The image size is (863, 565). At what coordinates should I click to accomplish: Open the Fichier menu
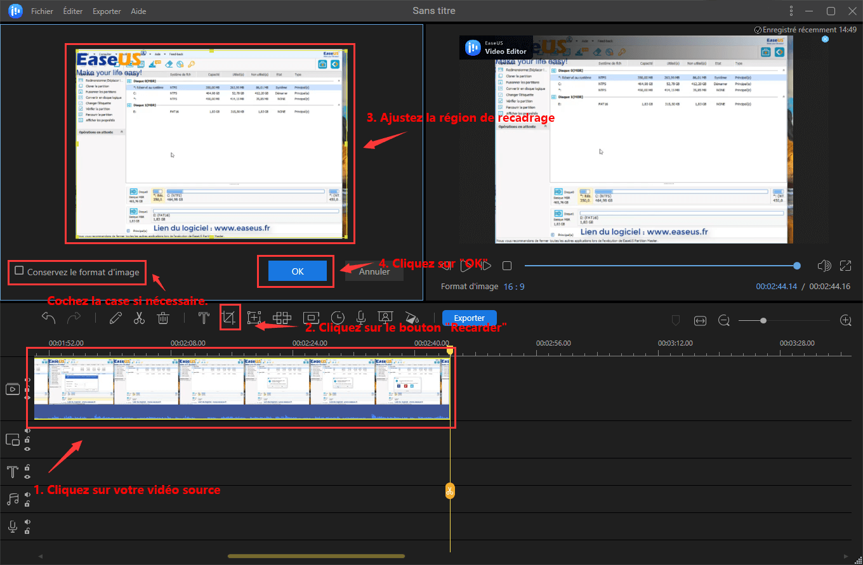coord(42,11)
